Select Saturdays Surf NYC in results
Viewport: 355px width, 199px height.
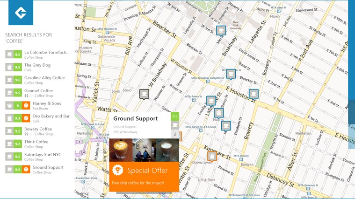43,154
